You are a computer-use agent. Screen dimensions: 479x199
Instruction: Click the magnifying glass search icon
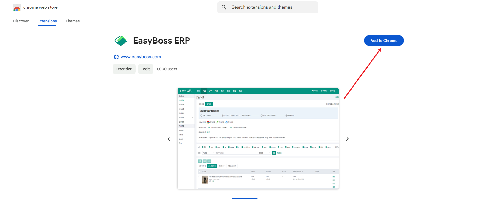pos(224,7)
